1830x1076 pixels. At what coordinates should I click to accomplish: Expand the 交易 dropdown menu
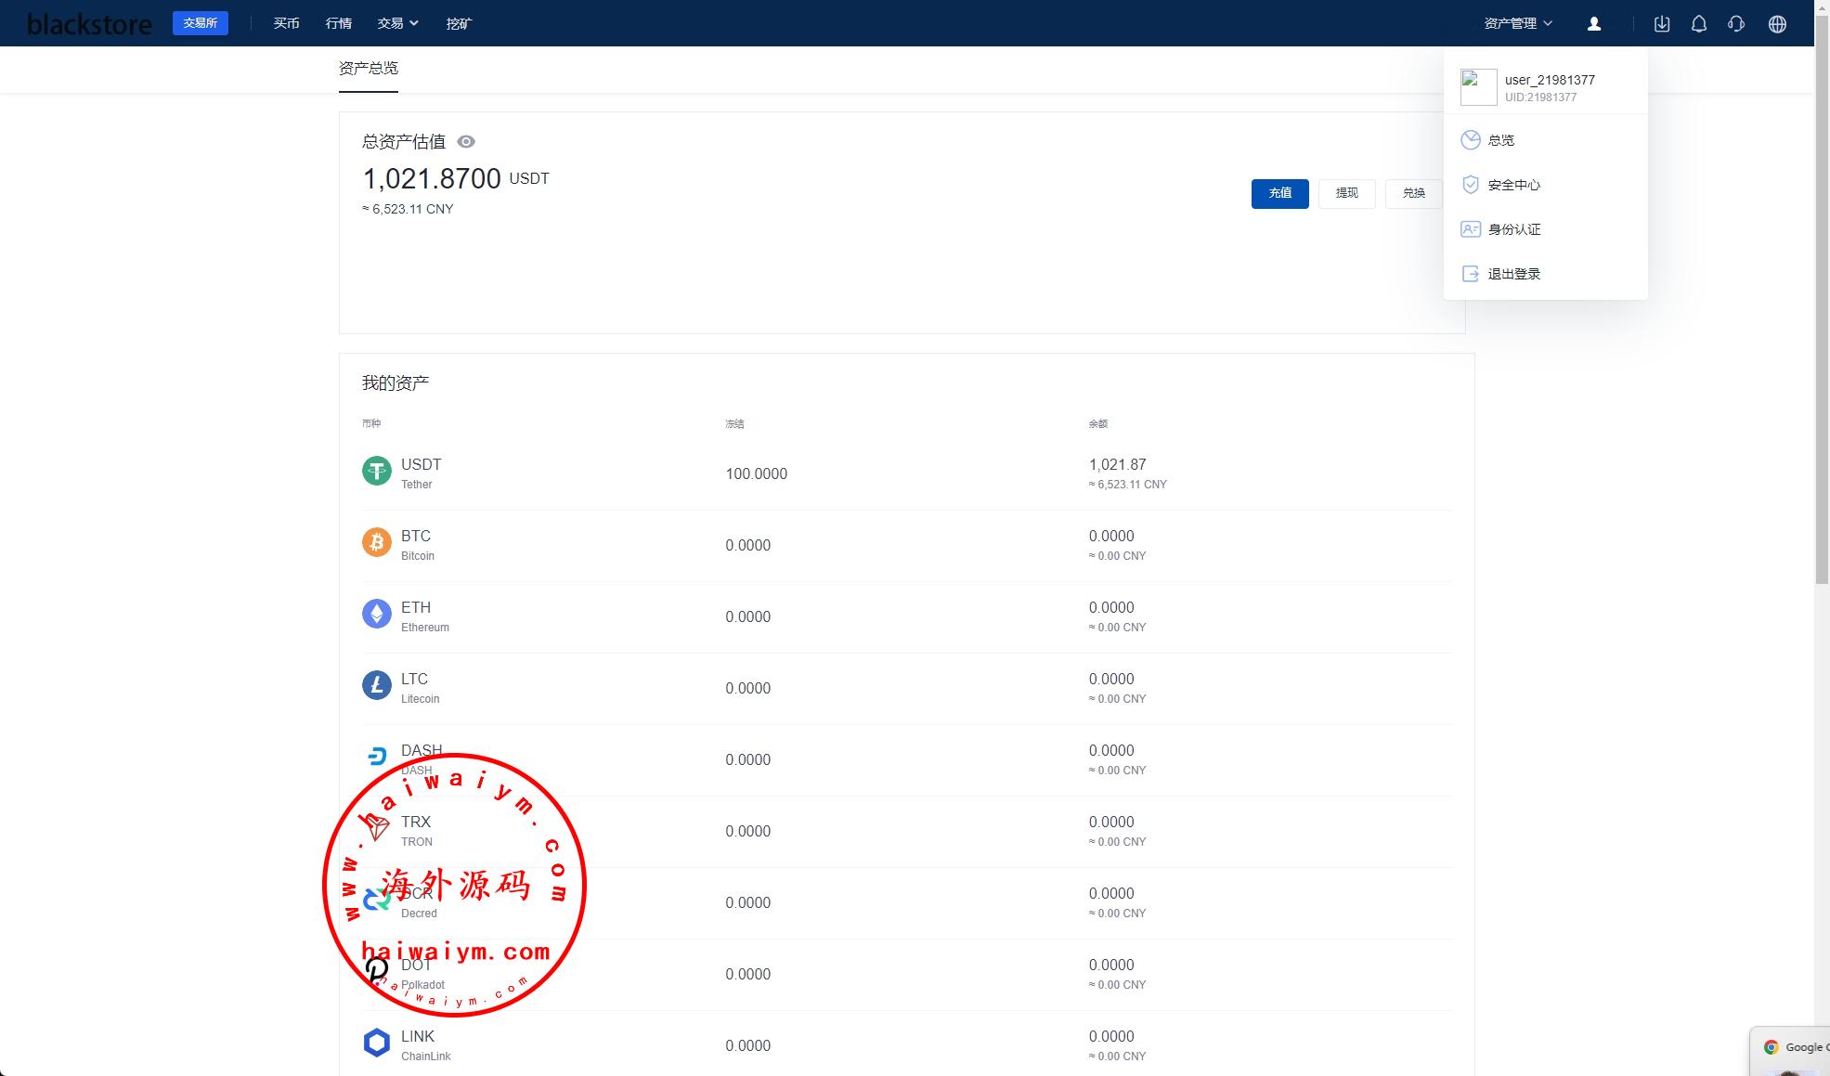tap(397, 23)
